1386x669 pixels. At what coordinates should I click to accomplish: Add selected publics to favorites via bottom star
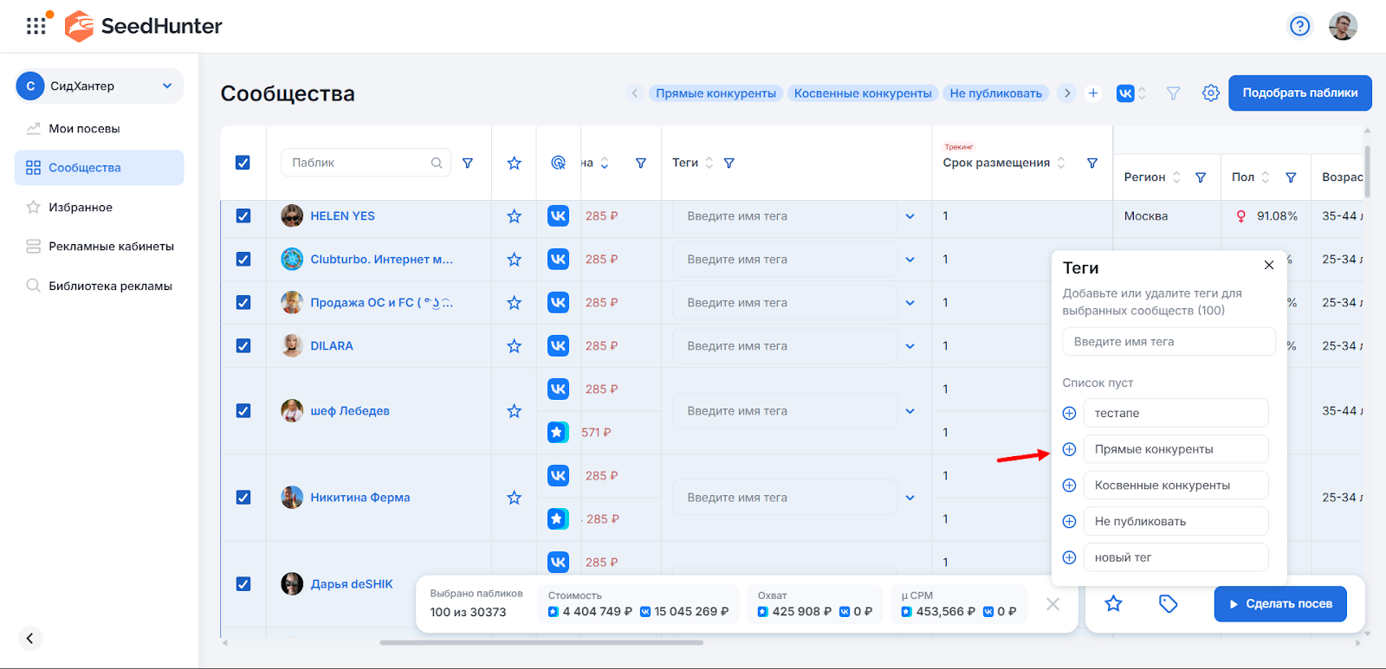1113,604
